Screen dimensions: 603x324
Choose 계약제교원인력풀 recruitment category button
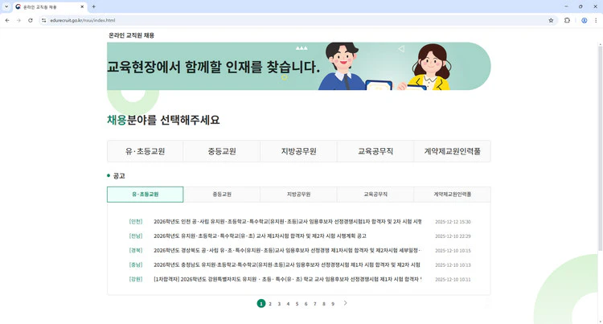(x=452, y=151)
